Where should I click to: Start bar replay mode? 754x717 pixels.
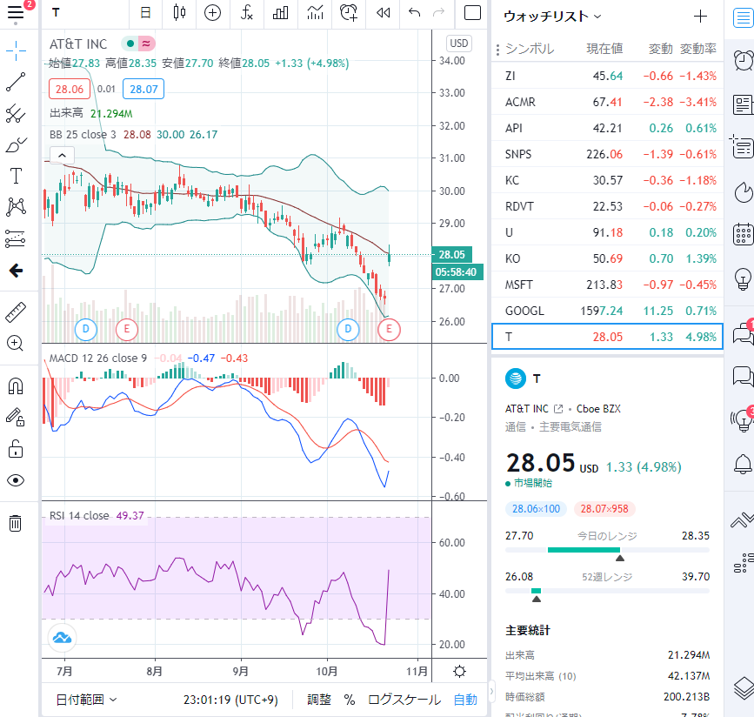[384, 13]
